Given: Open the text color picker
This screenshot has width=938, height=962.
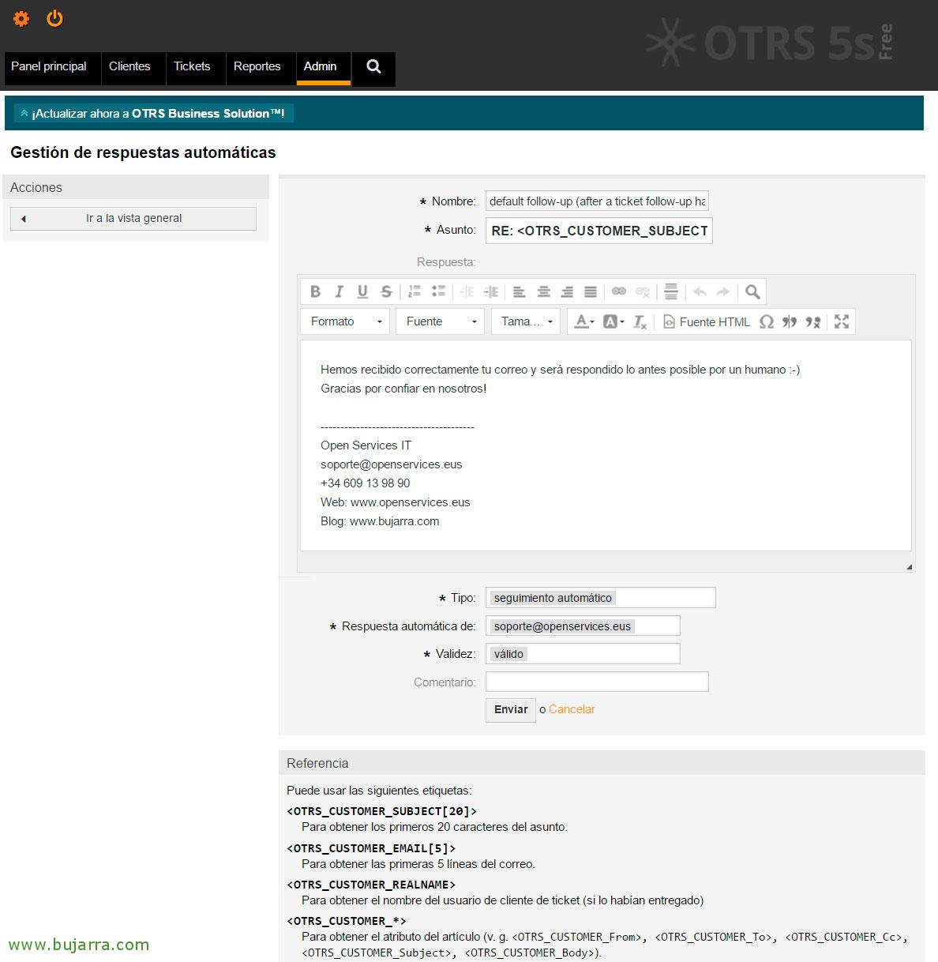Looking at the screenshot, I should click(583, 321).
